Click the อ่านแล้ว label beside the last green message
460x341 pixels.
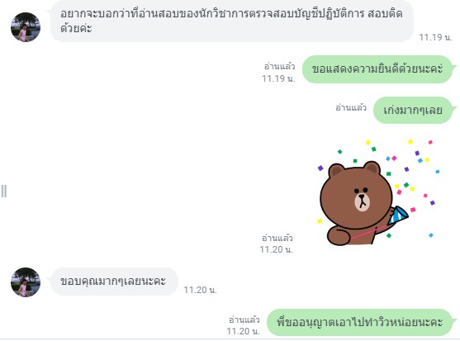[x=244, y=320]
